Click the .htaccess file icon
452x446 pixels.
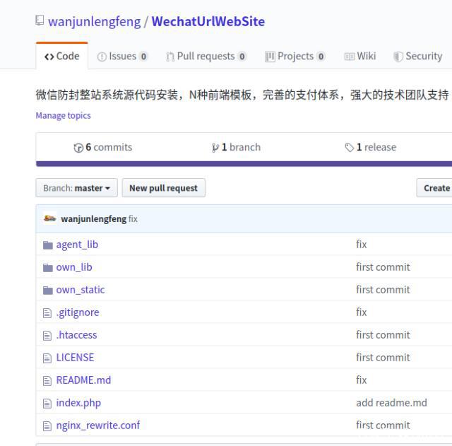(x=47, y=336)
